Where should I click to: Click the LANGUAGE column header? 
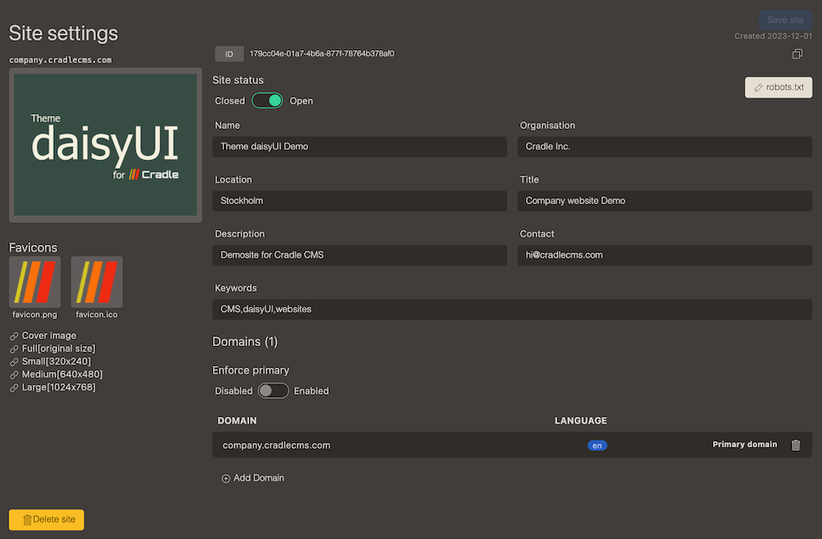(x=581, y=420)
